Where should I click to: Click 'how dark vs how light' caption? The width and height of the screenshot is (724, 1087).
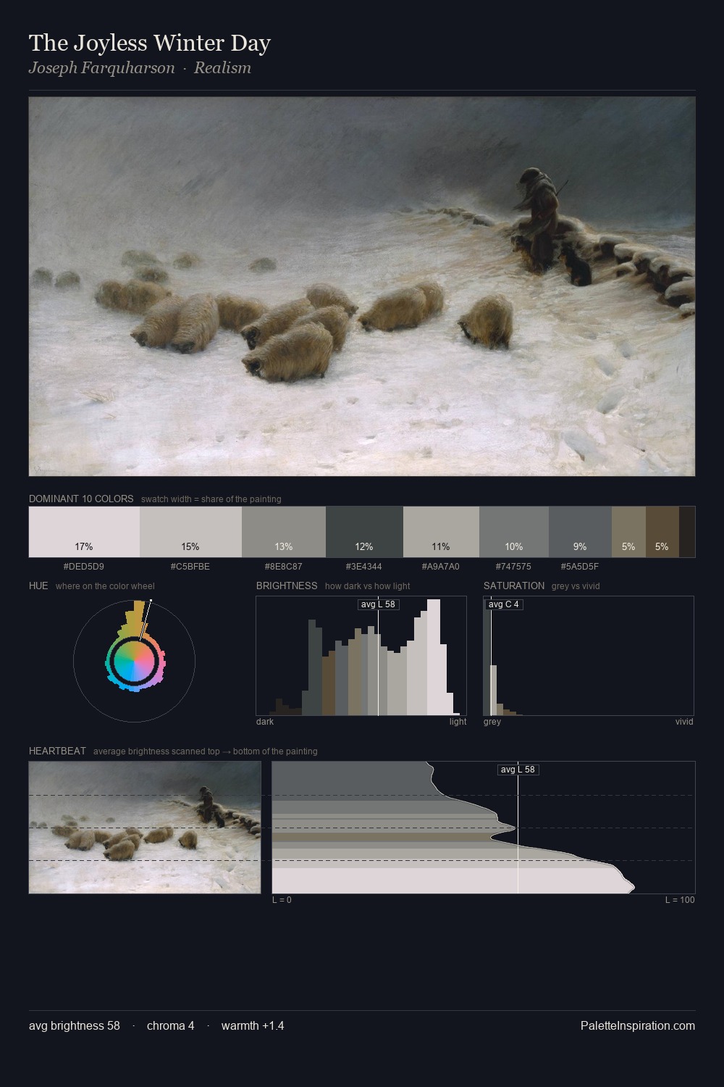pos(368,586)
